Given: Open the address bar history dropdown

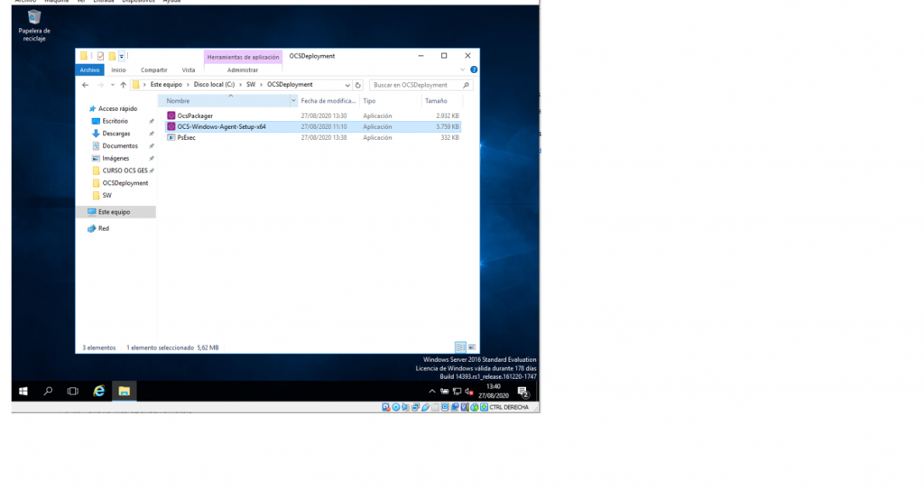Looking at the screenshot, I should [347, 85].
